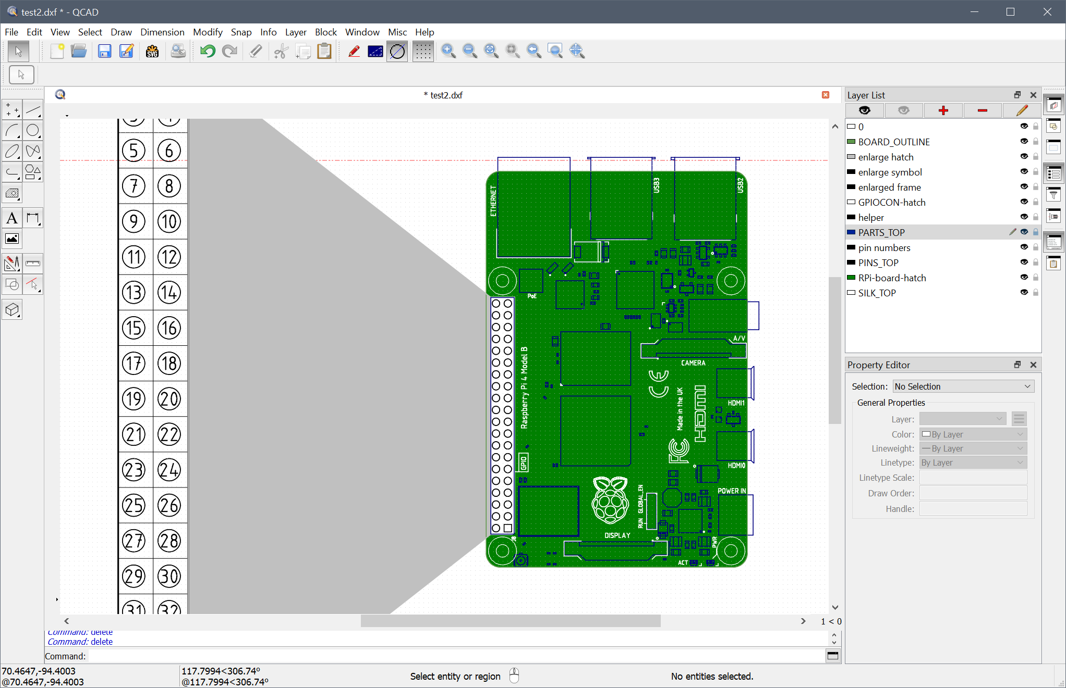Click the Remove Layer minus icon
Image resolution: width=1066 pixels, height=688 pixels.
[983, 110]
